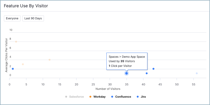Toggle the Confluence series in the legend
Image resolution: width=210 pixels, height=105 pixels.
(x=121, y=97)
